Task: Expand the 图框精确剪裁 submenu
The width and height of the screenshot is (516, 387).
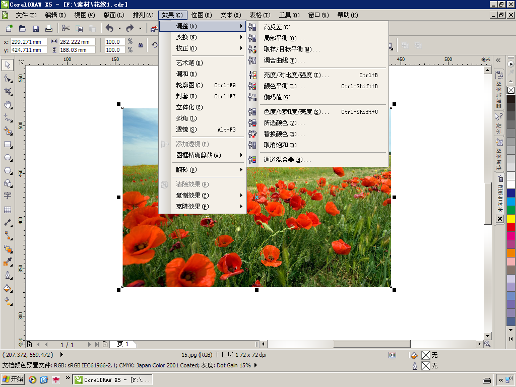Action: [x=203, y=155]
